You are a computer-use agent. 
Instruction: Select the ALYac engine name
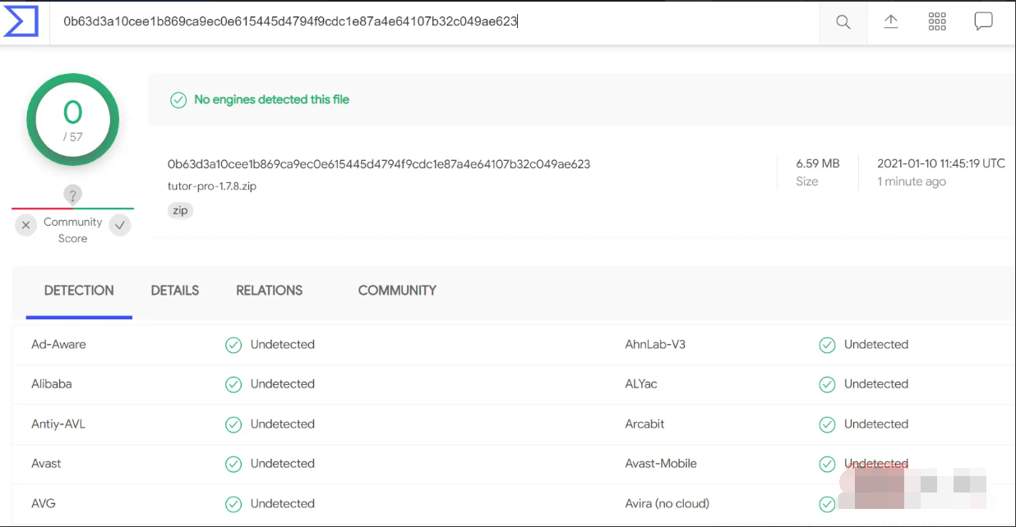(641, 384)
